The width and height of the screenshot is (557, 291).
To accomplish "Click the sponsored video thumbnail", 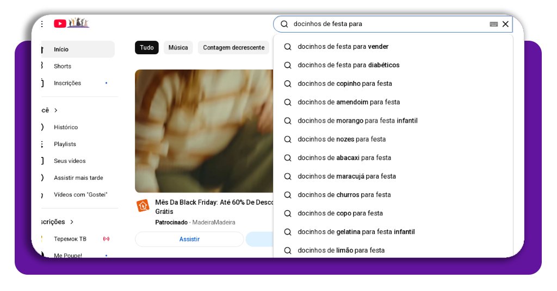I will [x=204, y=131].
